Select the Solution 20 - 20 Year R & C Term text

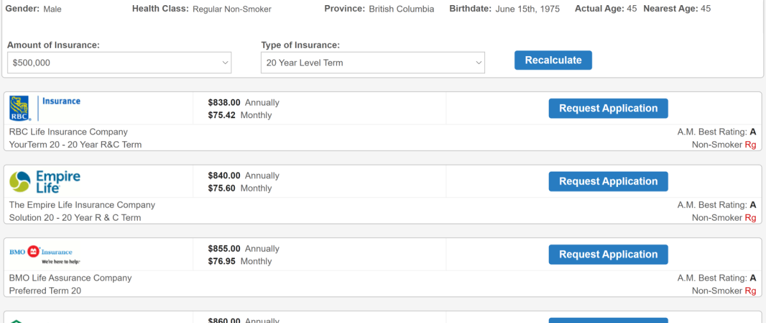tap(75, 218)
